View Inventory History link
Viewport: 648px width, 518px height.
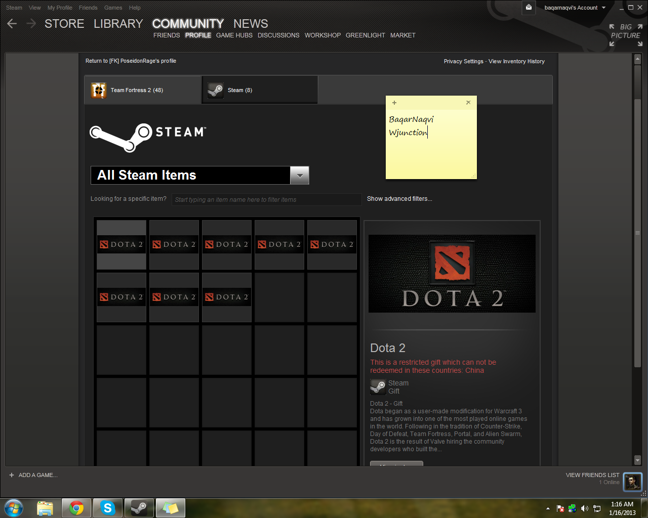[x=516, y=61]
